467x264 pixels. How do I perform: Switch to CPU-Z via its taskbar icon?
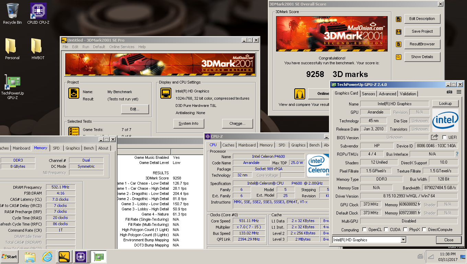(x=80, y=256)
